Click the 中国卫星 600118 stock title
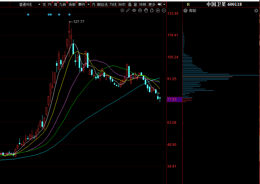 point(224,4)
